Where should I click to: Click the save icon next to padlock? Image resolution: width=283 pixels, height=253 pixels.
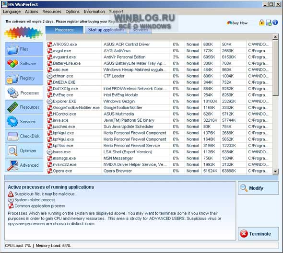click(269, 23)
